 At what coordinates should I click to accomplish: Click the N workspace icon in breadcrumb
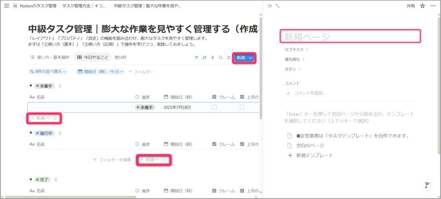coord(15,6)
